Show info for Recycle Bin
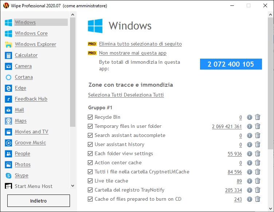Image resolution: width=274 pixels, height=212 pixels. tap(250, 117)
